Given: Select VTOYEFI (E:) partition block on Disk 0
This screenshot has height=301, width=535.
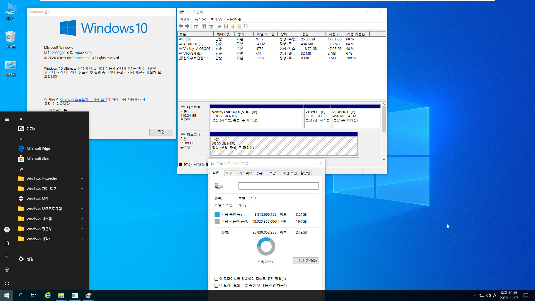Looking at the screenshot, I should tap(317, 116).
